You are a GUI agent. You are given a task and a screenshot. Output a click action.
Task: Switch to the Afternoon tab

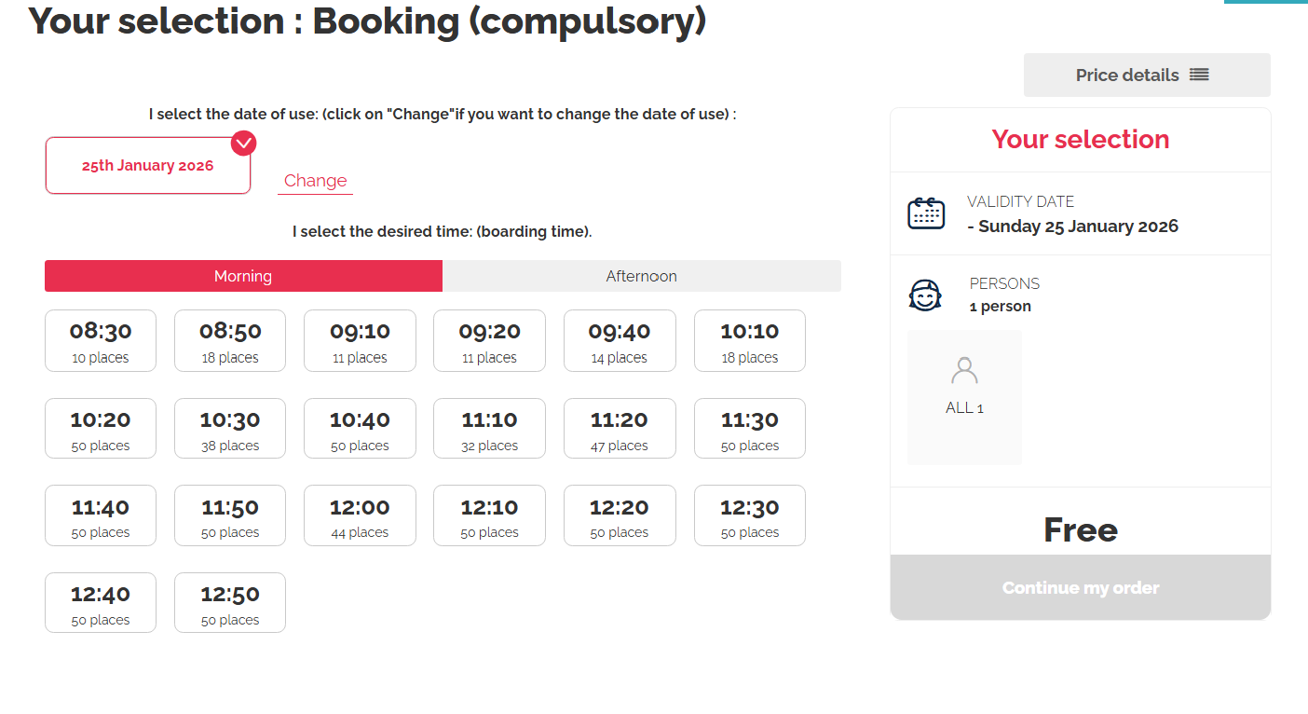[641, 276]
